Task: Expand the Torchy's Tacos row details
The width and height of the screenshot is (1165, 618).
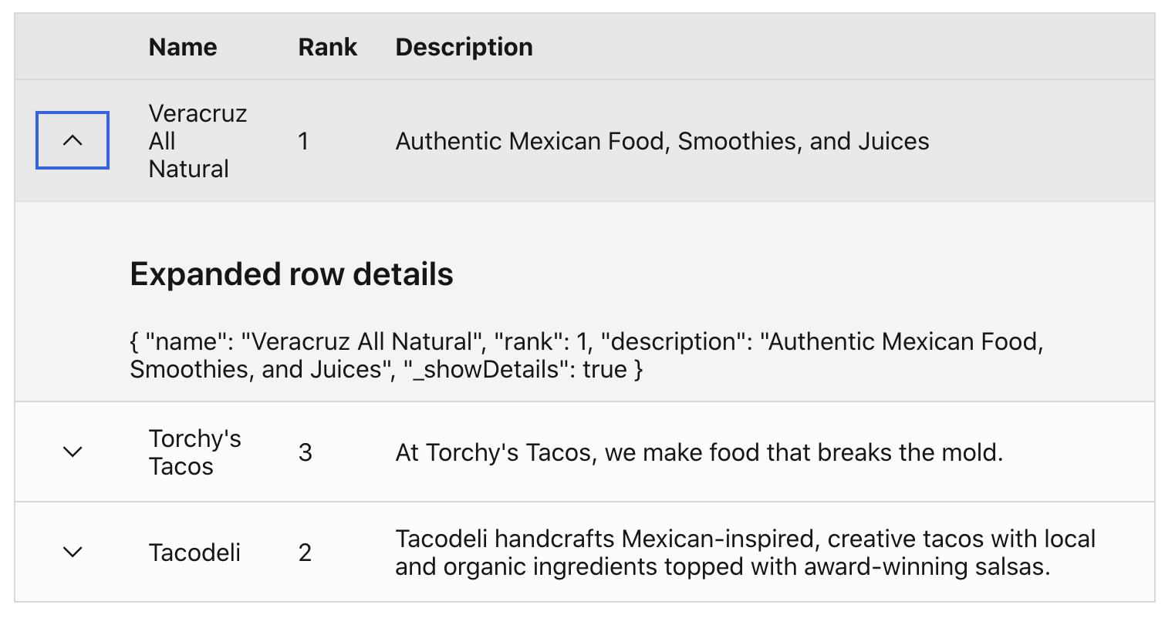Action: (x=73, y=452)
